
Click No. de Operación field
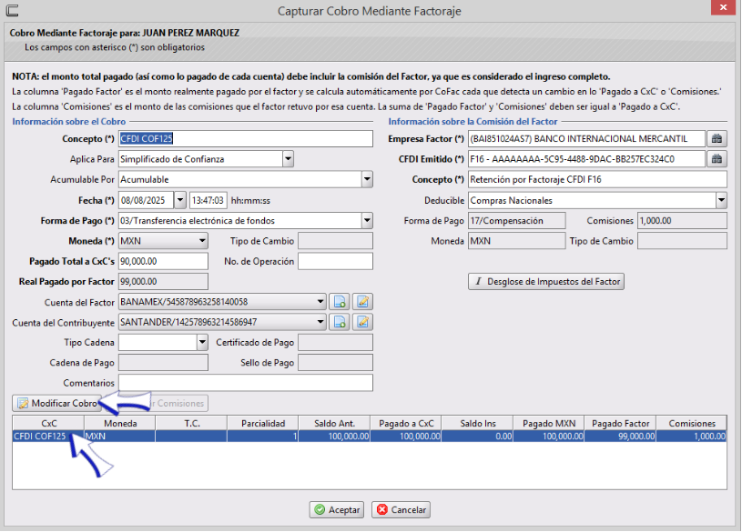coord(336,262)
